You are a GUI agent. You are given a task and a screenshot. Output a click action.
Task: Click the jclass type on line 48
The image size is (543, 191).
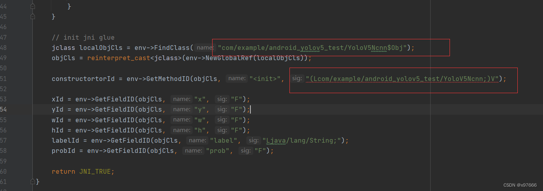(x=63, y=48)
